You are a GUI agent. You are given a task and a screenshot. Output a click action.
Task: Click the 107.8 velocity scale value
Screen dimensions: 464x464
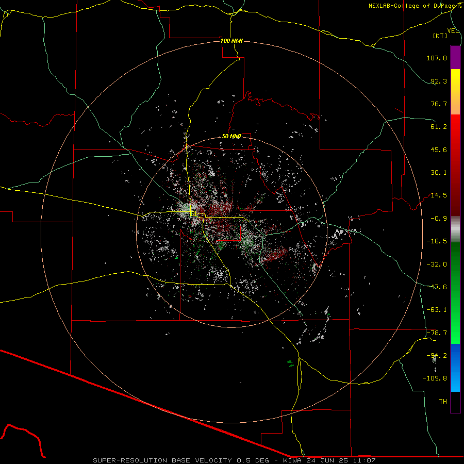pos(437,58)
